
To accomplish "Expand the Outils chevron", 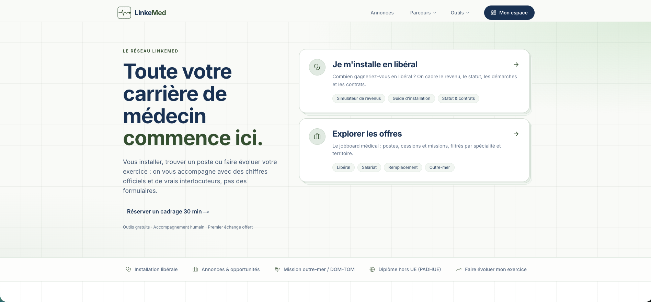I will (467, 13).
